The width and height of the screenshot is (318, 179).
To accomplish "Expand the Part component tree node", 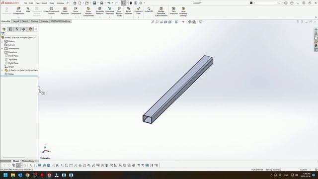I will click(2, 71).
